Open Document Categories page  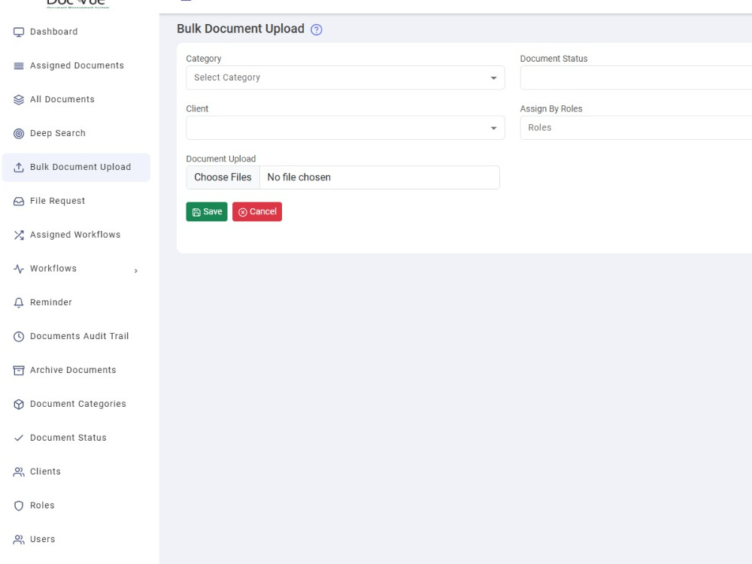click(78, 404)
